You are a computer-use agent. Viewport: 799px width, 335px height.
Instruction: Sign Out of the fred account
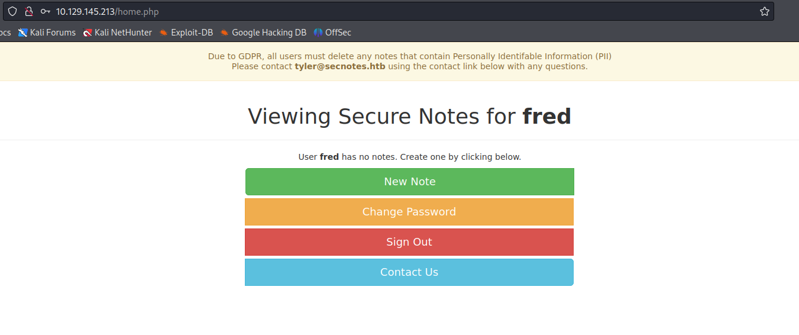point(409,242)
